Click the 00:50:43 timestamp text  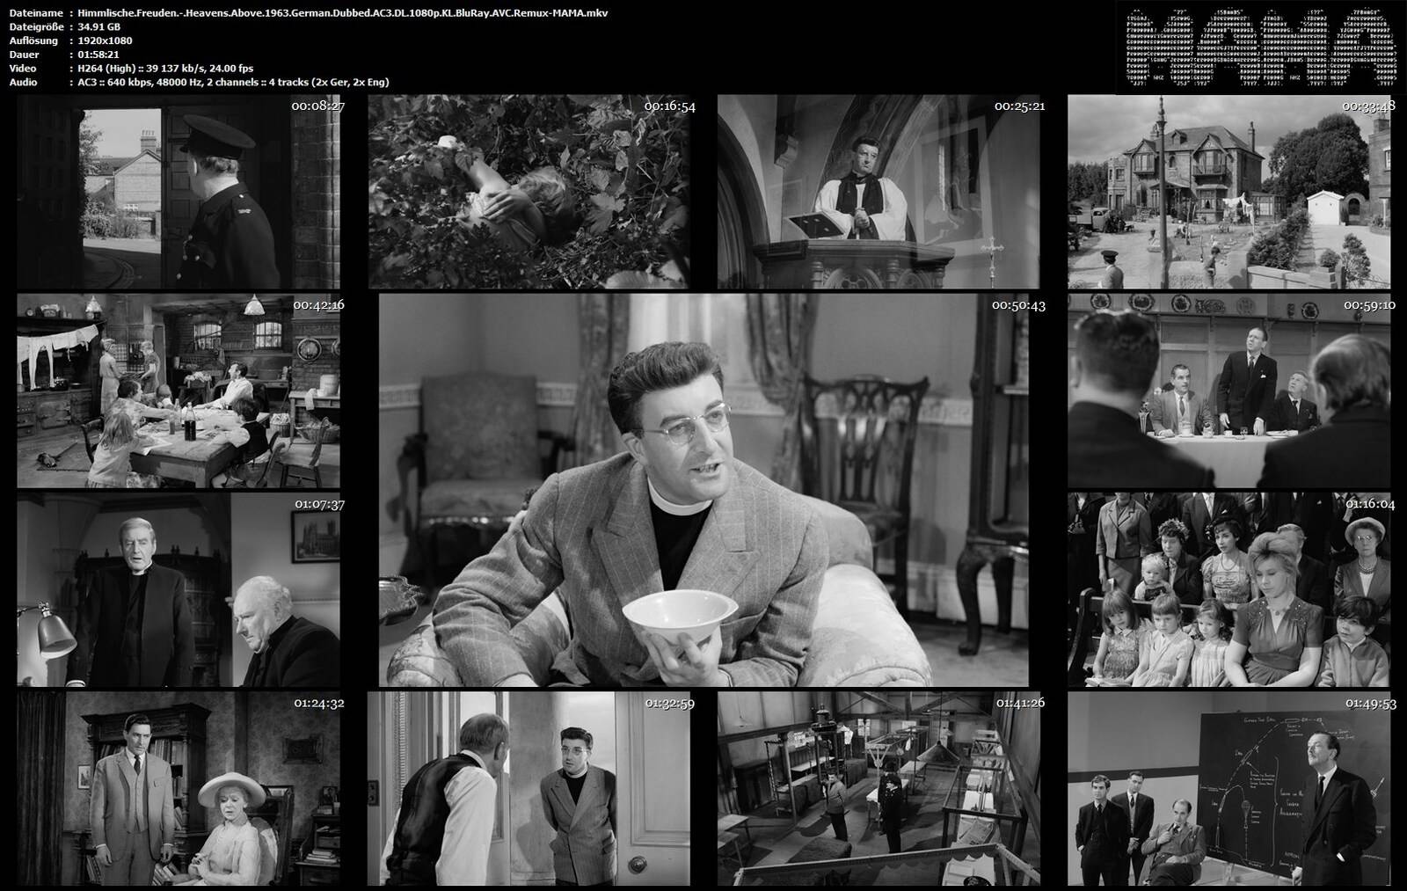1018,305
